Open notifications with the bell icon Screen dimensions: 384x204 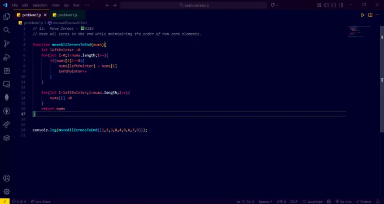point(378,202)
